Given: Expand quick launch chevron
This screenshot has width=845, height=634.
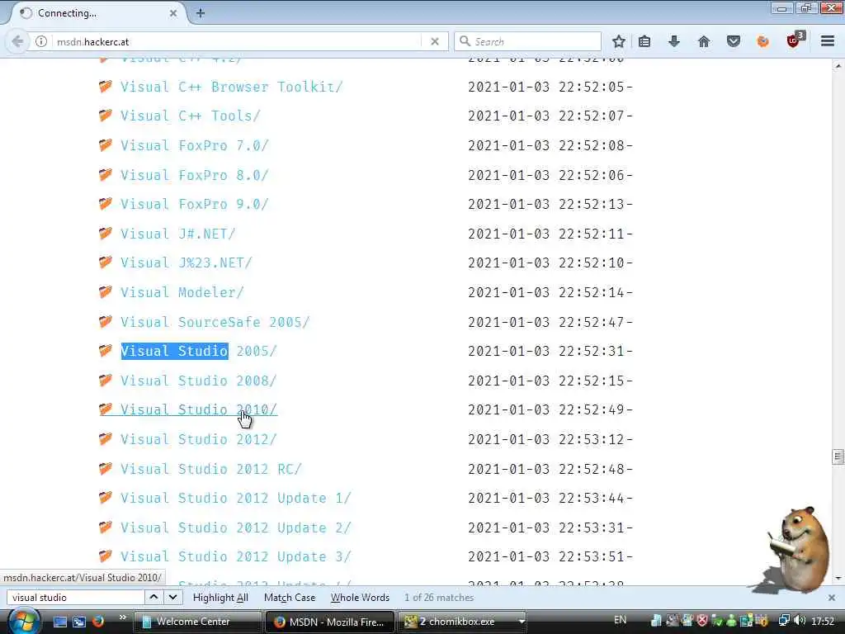Looking at the screenshot, I should 122,617.
